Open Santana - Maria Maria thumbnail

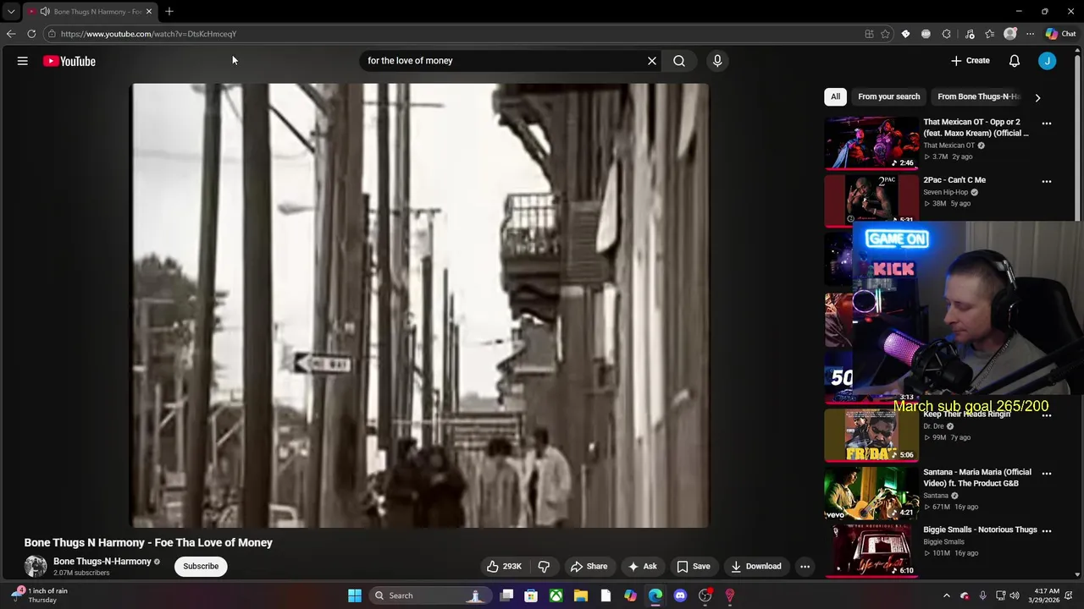click(x=871, y=493)
